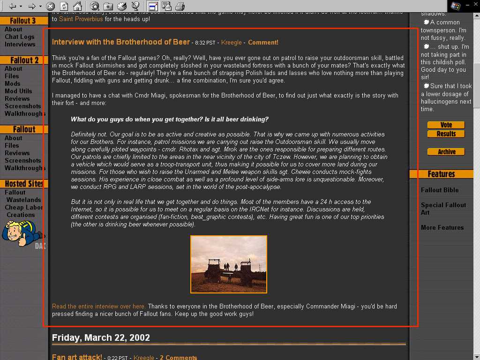The height and width of the screenshot is (360, 480).
Task: Open the Saint Proverbius link
Action: (81, 19)
